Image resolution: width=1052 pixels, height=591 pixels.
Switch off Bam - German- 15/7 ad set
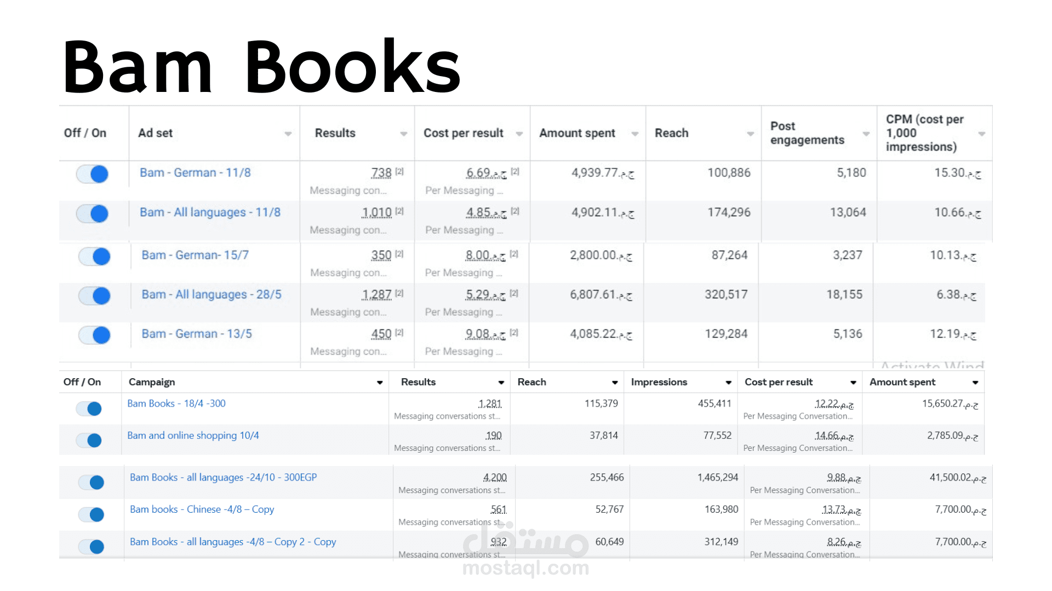[94, 256]
